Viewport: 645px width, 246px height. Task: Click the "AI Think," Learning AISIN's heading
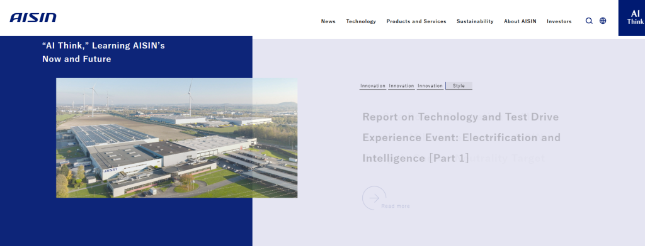103,52
